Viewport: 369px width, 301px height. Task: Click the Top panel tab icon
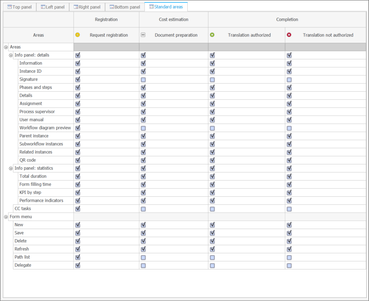click(10, 7)
